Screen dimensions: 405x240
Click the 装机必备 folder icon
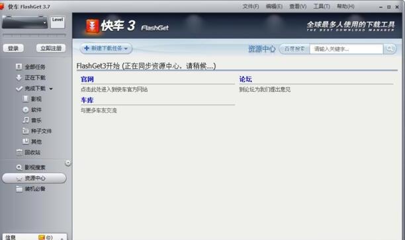click(19, 189)
